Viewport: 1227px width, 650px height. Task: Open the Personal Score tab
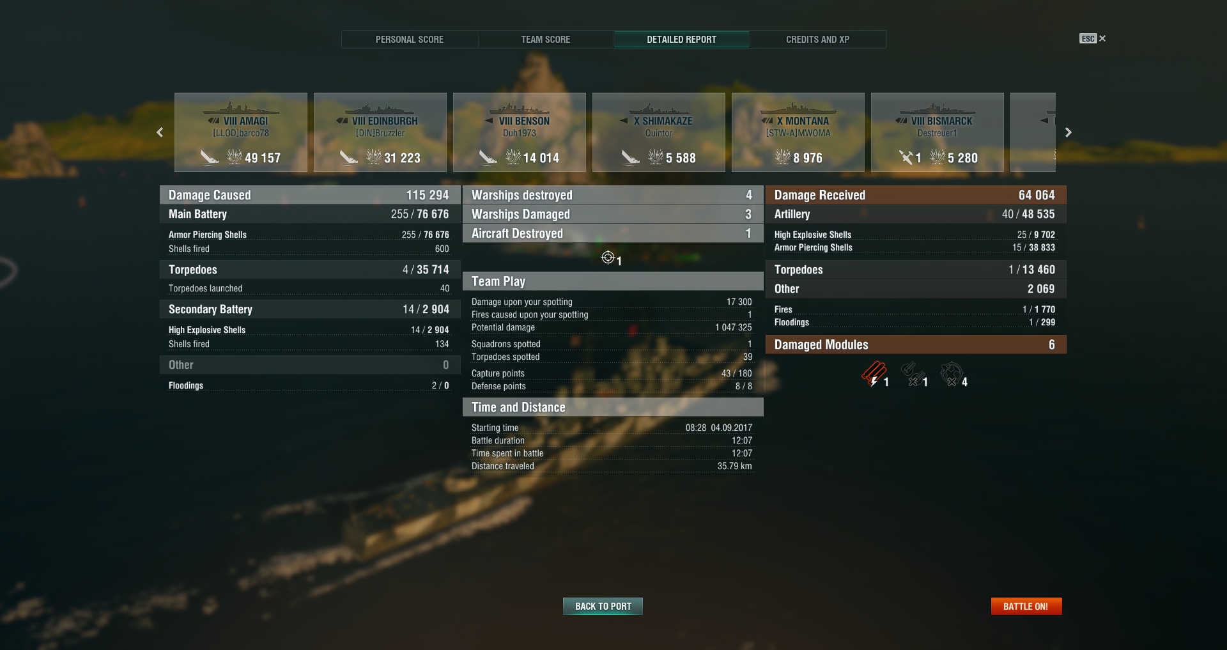(x=410, y=40)
